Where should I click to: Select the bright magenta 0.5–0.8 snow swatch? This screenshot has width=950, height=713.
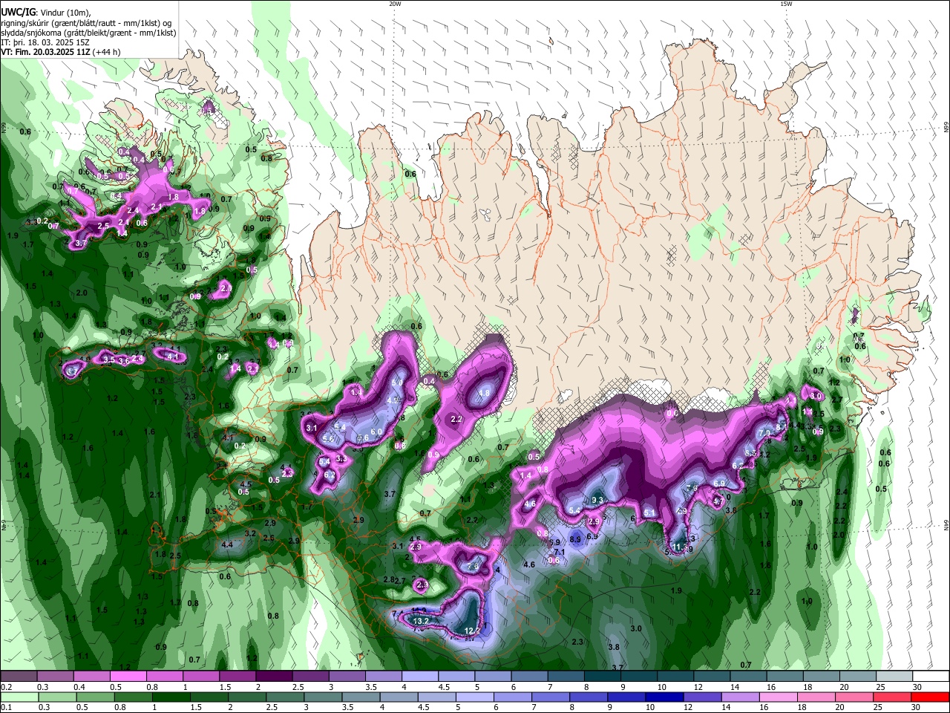click(x=128, y=677)
